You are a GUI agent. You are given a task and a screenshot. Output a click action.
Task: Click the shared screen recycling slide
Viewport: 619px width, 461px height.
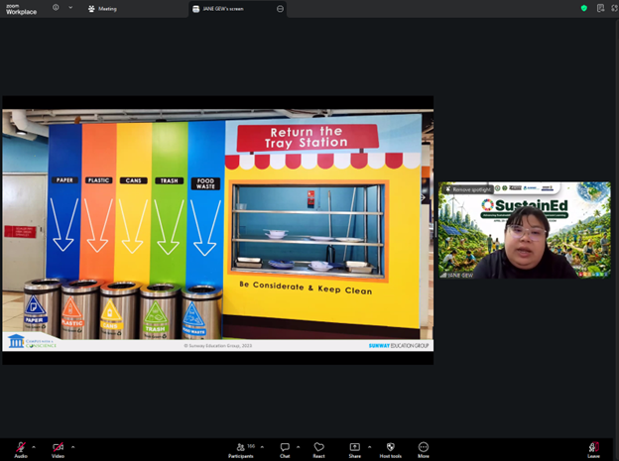tap(217, 229)
